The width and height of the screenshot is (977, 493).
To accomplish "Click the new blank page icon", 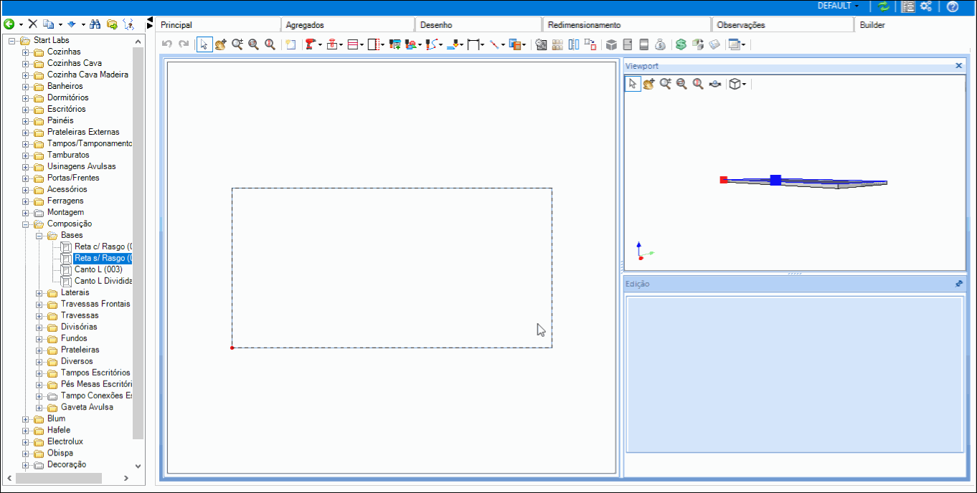I will 291,44.
